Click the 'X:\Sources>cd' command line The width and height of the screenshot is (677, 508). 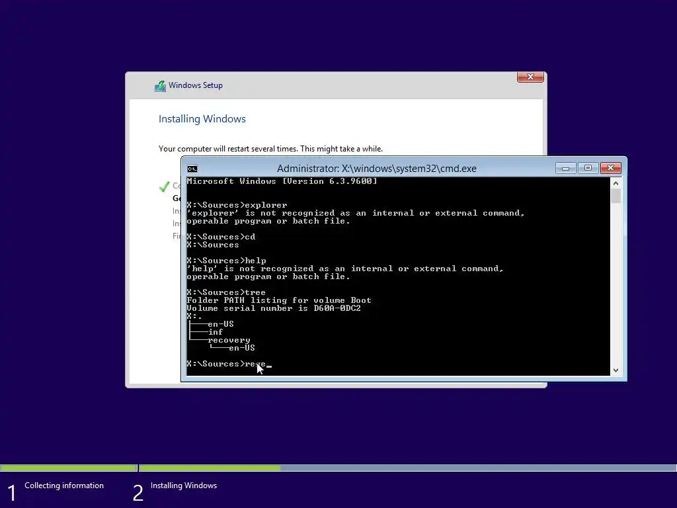coord(221,237)
